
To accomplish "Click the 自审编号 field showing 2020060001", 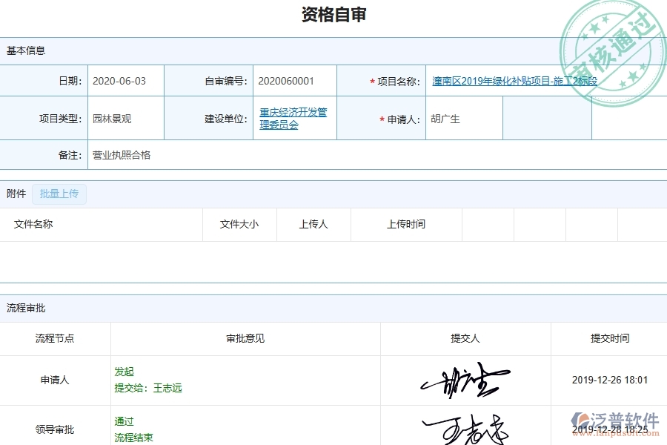I will pyautogui.click(x=284, y=81).
